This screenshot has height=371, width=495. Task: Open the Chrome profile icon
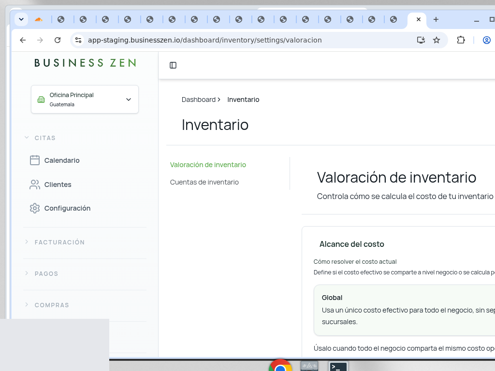pyautogui.click(x=486, y=40)
